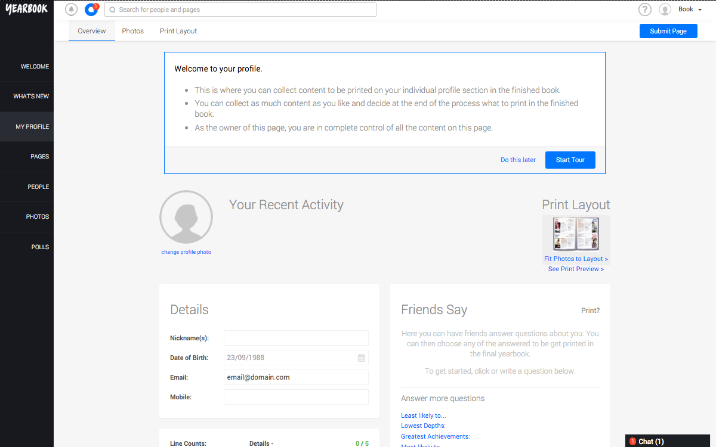Switch to the Photos tab
This screenshot has width=716, height=447.
point(133,31)
